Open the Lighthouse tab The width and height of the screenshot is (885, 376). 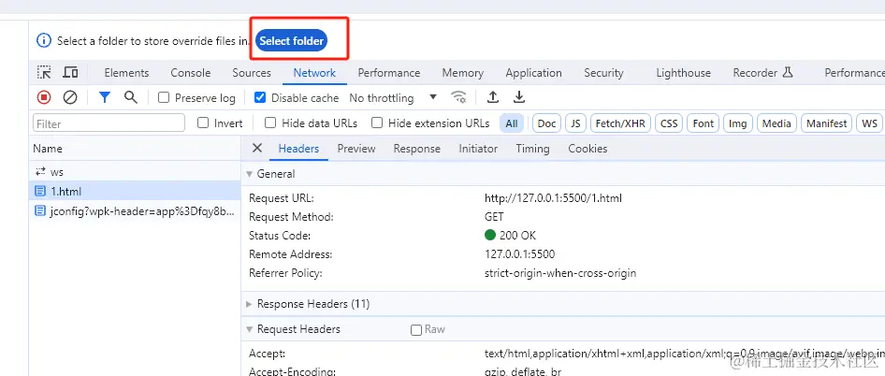(684, 73)
